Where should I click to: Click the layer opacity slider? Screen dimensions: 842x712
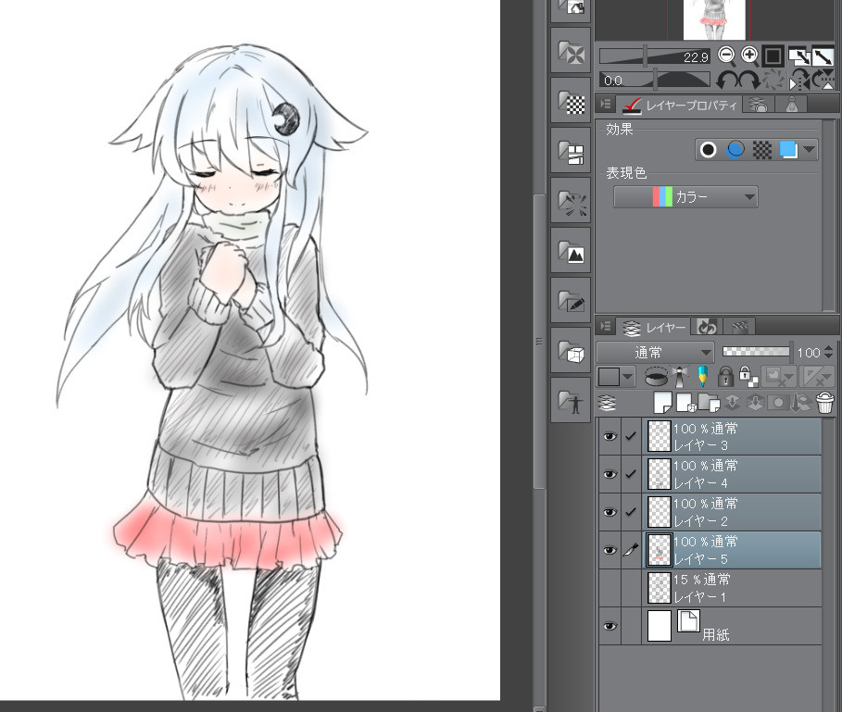point(757,352)
